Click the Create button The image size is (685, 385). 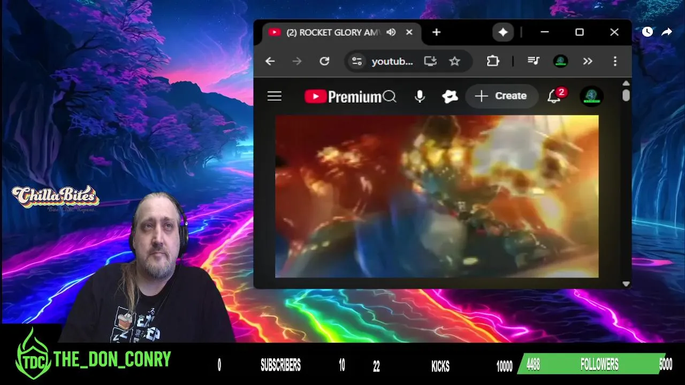tap(501, 96)
